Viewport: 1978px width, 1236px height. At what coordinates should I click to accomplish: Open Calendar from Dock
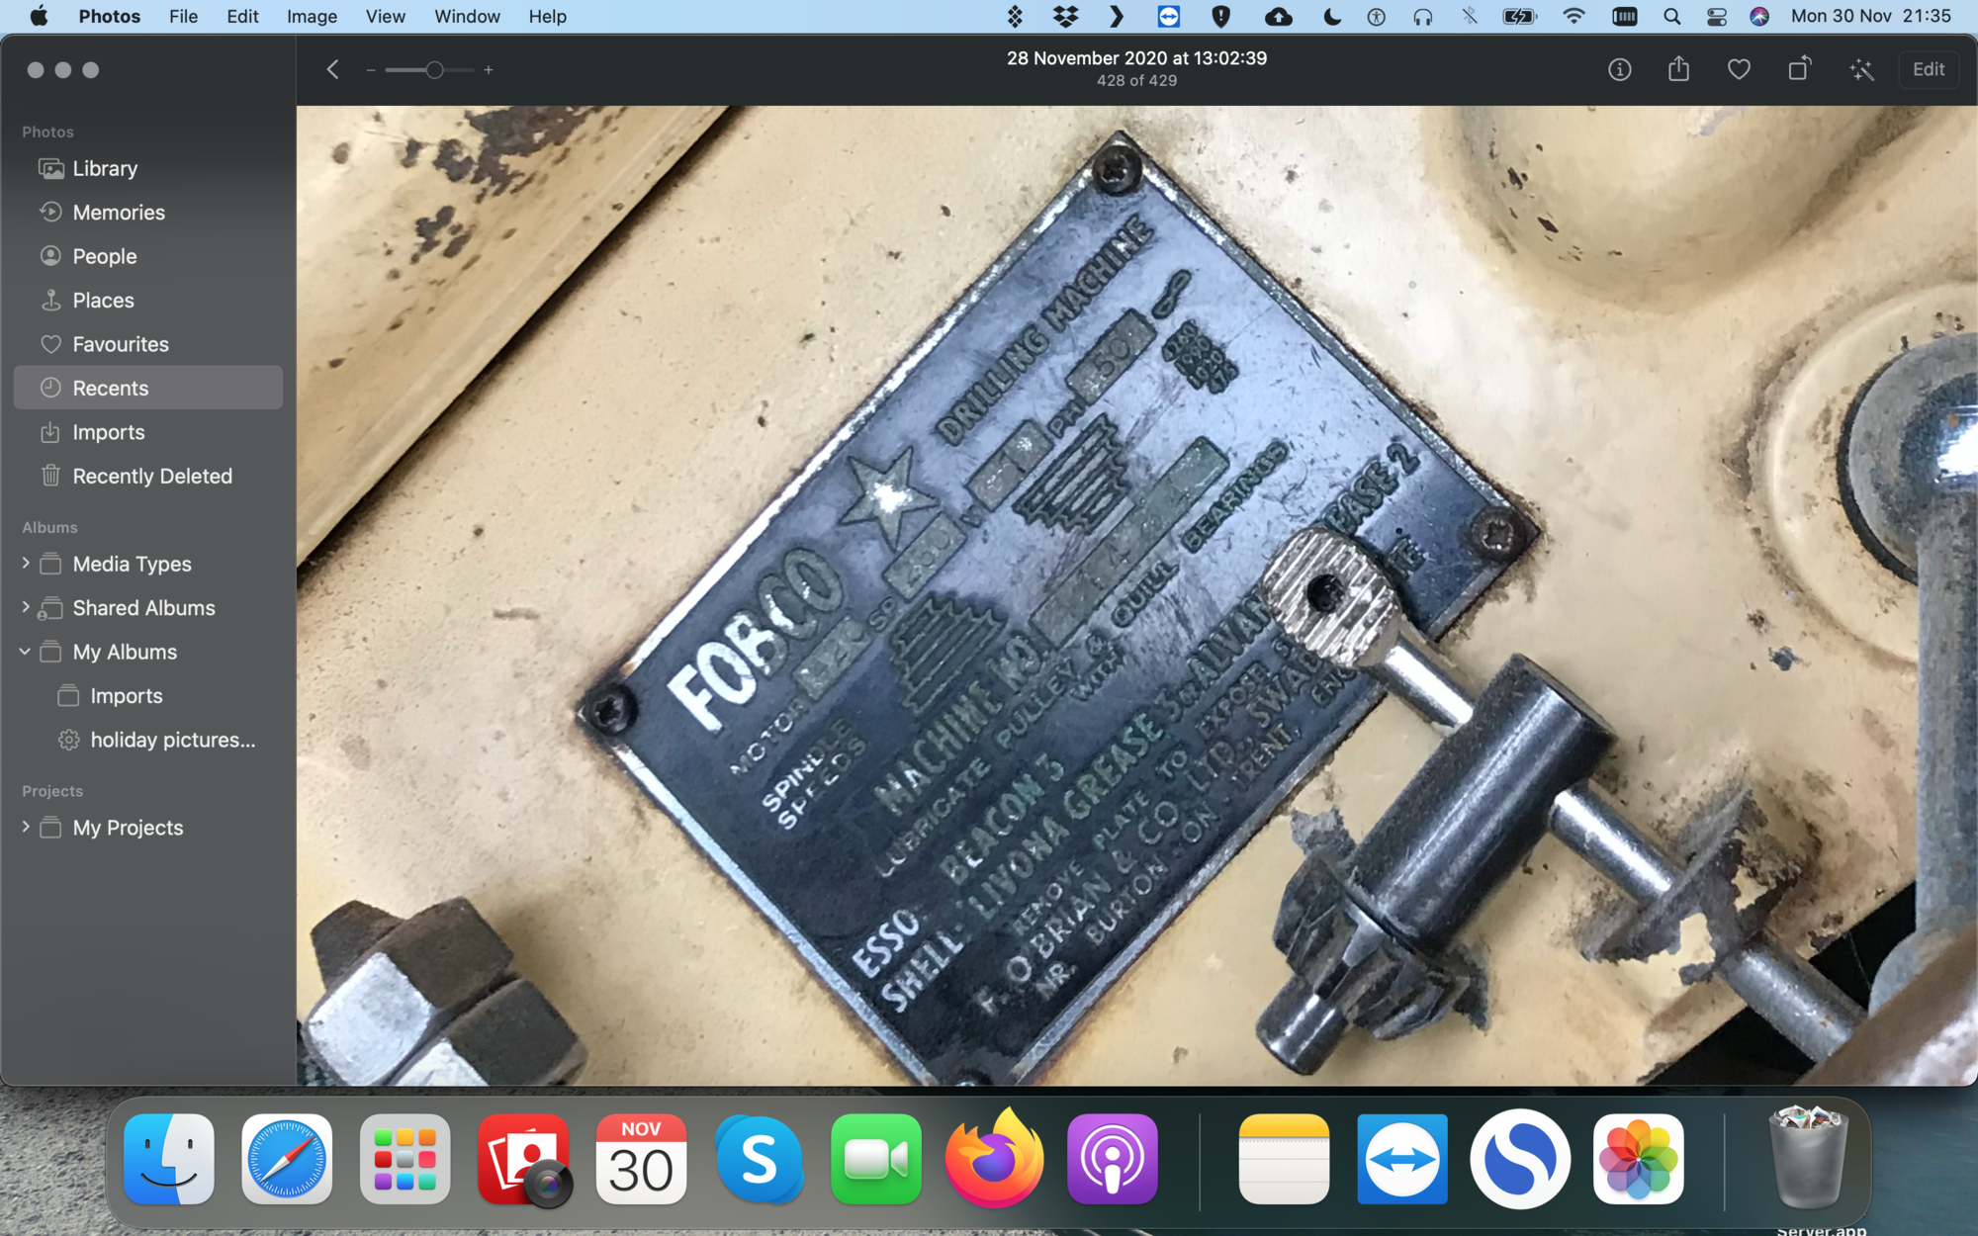click(x=641, y=1159)
